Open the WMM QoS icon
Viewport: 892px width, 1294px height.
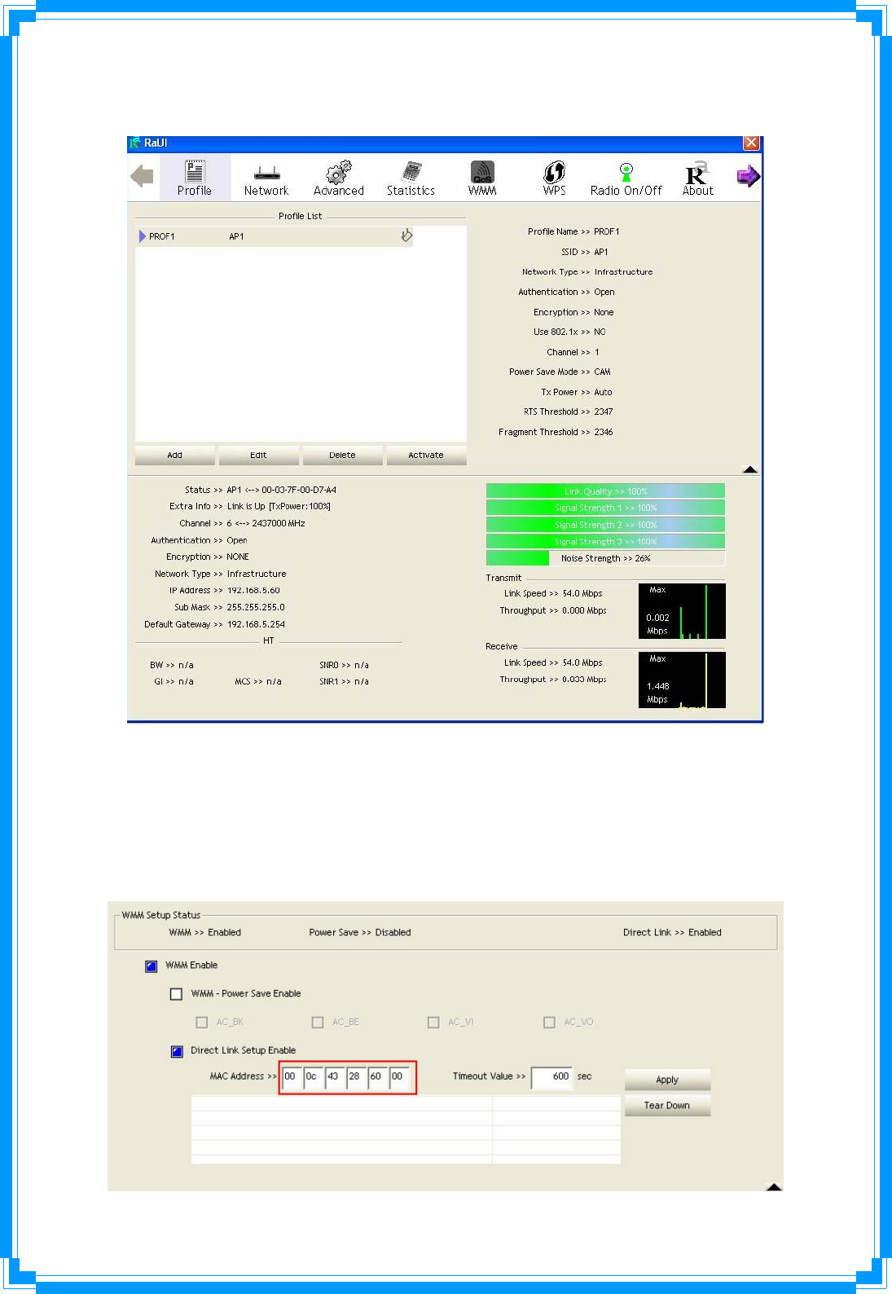[482, 178]
